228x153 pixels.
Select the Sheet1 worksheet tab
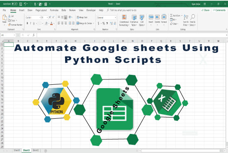point(17,151)
